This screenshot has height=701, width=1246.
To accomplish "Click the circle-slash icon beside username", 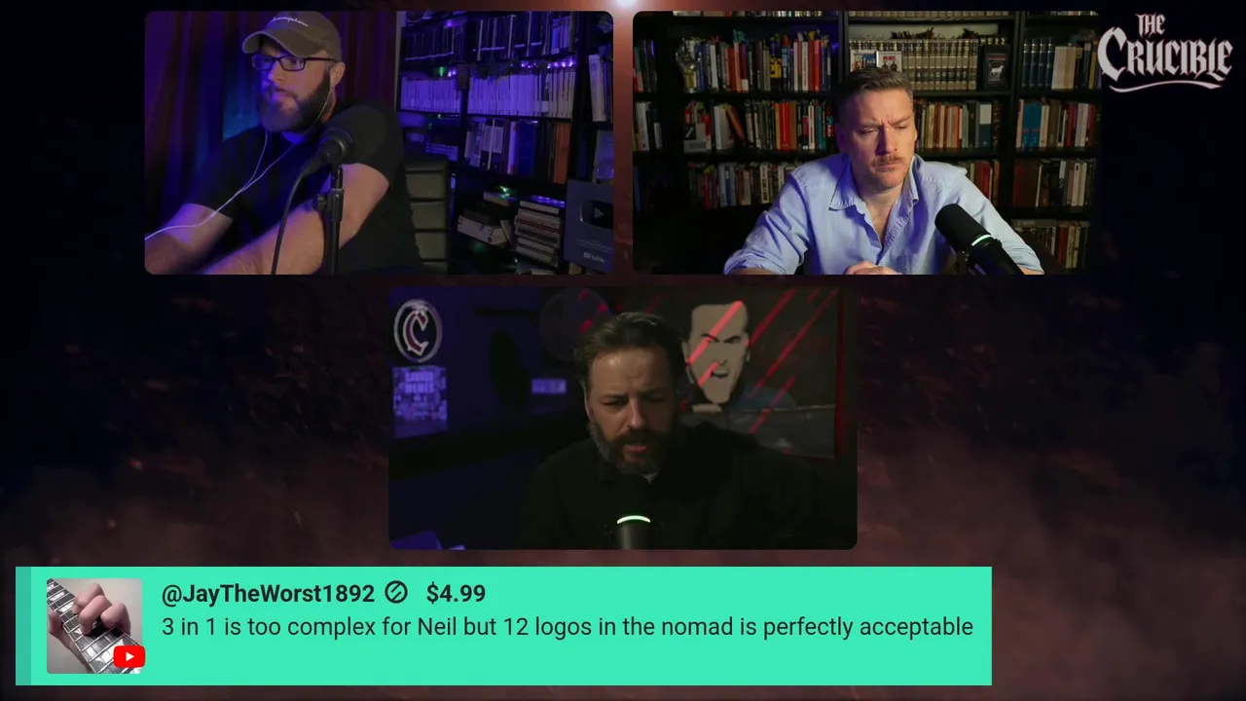I will (395, 592).
